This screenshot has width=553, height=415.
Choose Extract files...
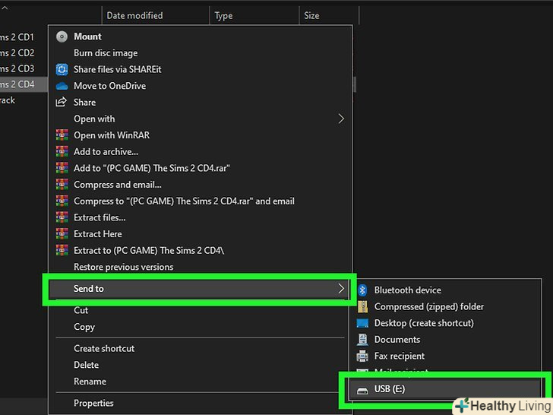pos(200,217)
